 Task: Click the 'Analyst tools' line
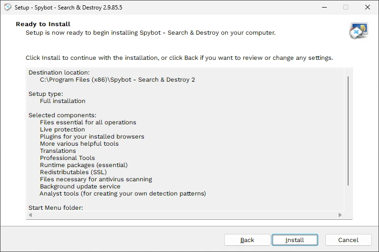(123, 194)
